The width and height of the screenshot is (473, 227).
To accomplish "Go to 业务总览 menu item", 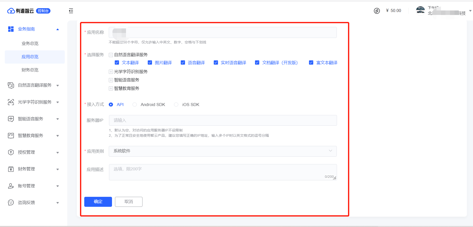I will [30, 43].
